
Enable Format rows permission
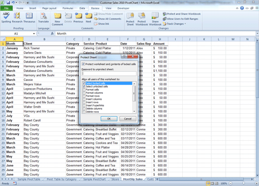point(84,96)
